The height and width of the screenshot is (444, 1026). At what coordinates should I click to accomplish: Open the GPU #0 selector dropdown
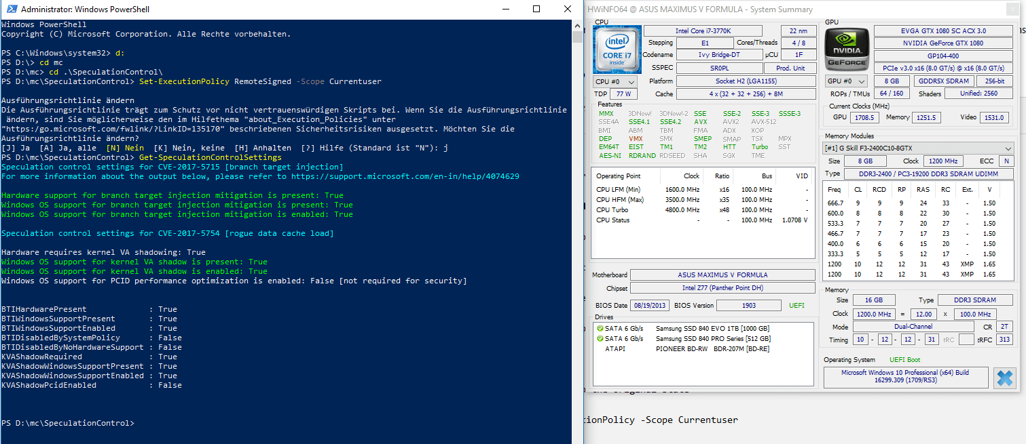point(845,81)
